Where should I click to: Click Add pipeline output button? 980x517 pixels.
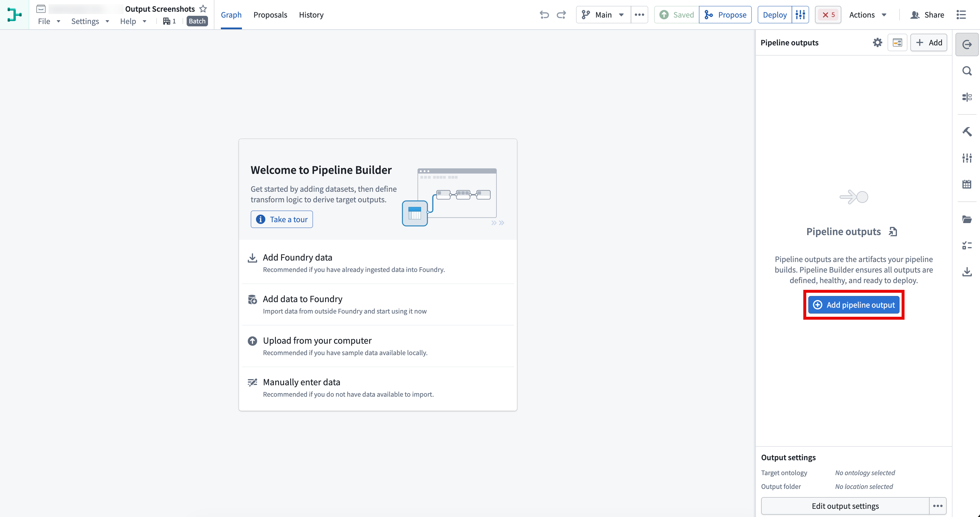854,305
